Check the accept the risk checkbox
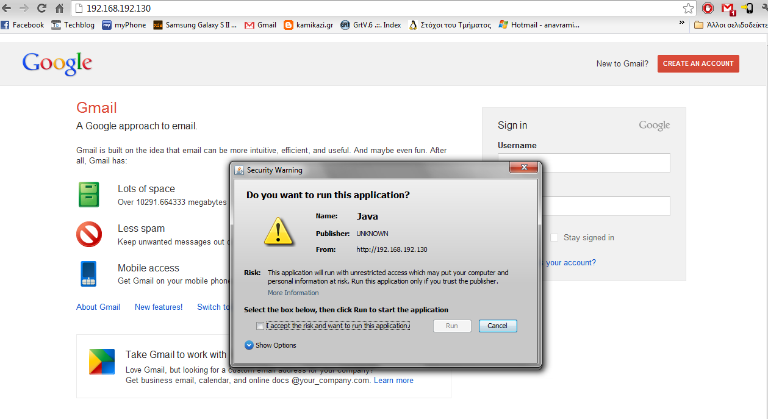This screenshot has height=419, width=768. [260, 326]
